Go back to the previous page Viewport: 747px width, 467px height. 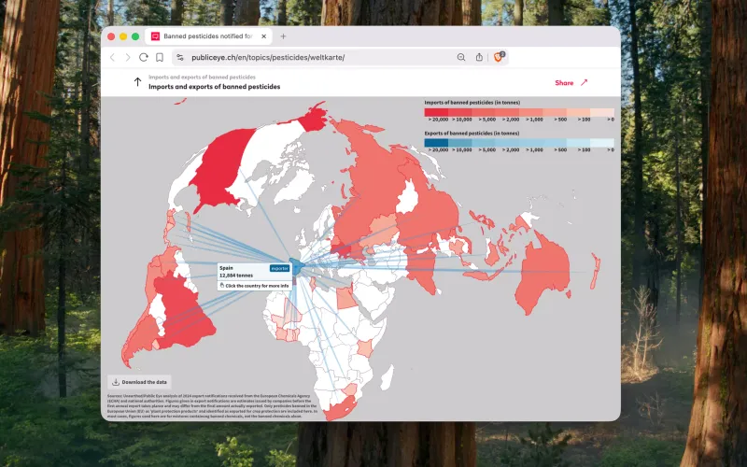[113, 57]
